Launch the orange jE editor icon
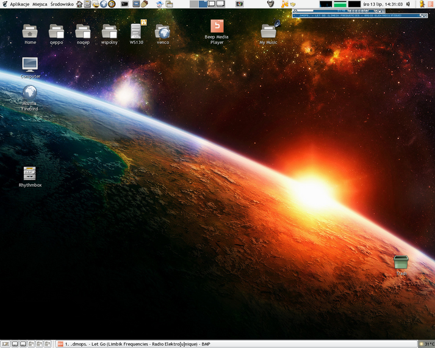The image size is (435, 348). click(285, 4)
